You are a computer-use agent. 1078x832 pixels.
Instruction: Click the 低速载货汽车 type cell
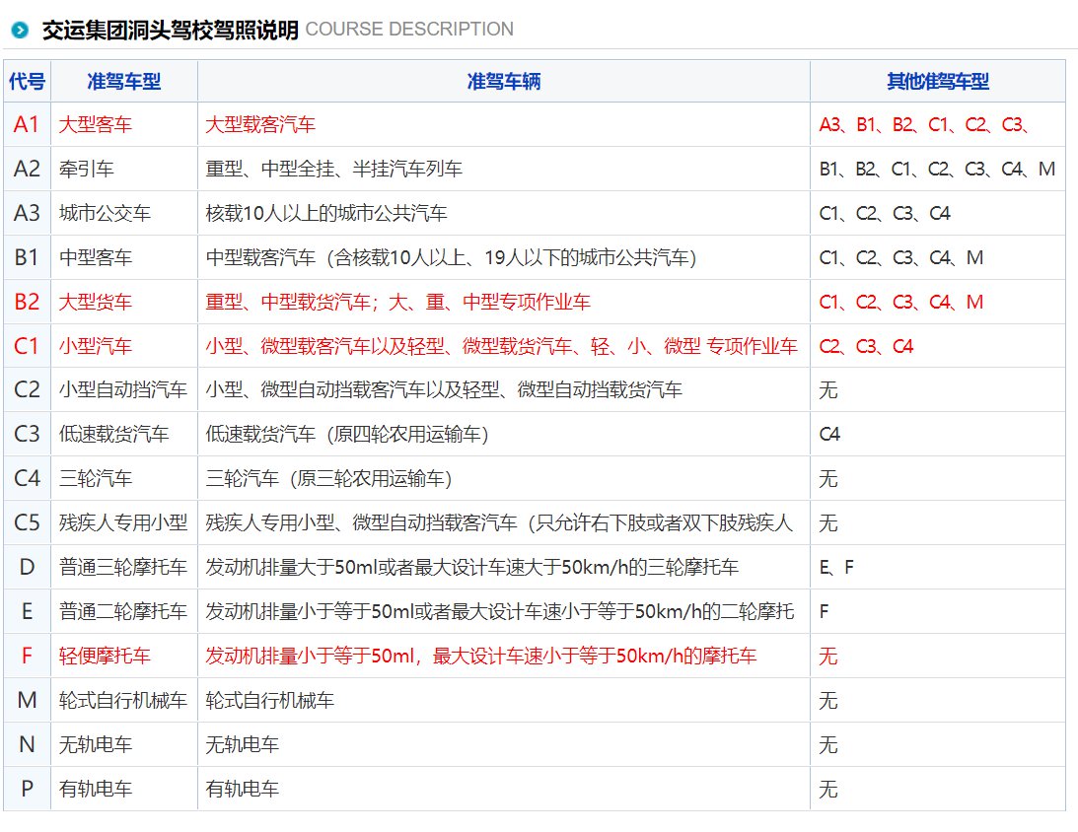click(113, 435)
